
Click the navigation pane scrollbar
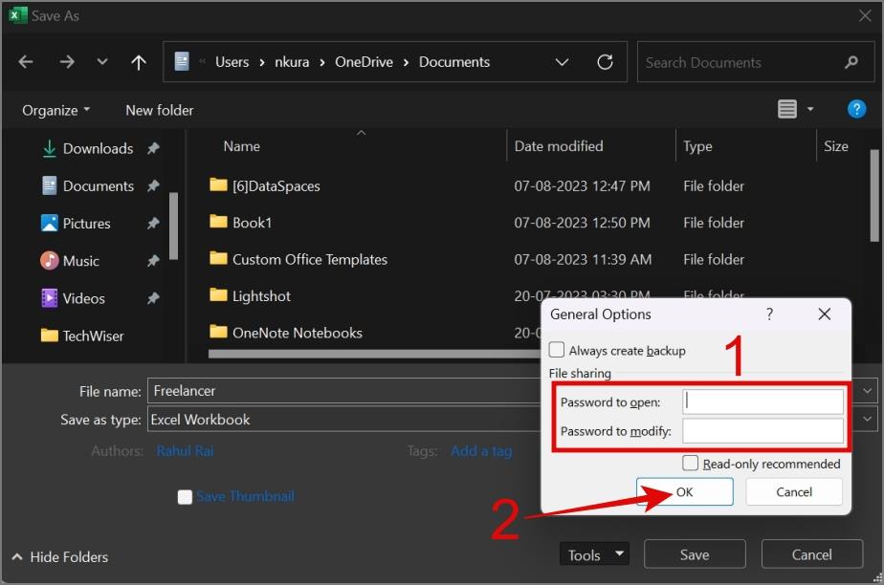coord(174,227)
